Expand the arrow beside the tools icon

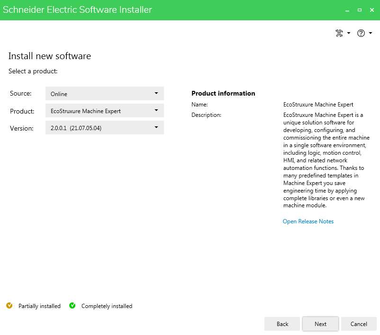click(x=349, y=33)
